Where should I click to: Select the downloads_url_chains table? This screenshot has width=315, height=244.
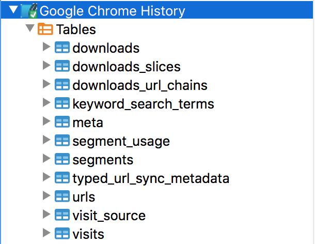[x=140, y=85]
